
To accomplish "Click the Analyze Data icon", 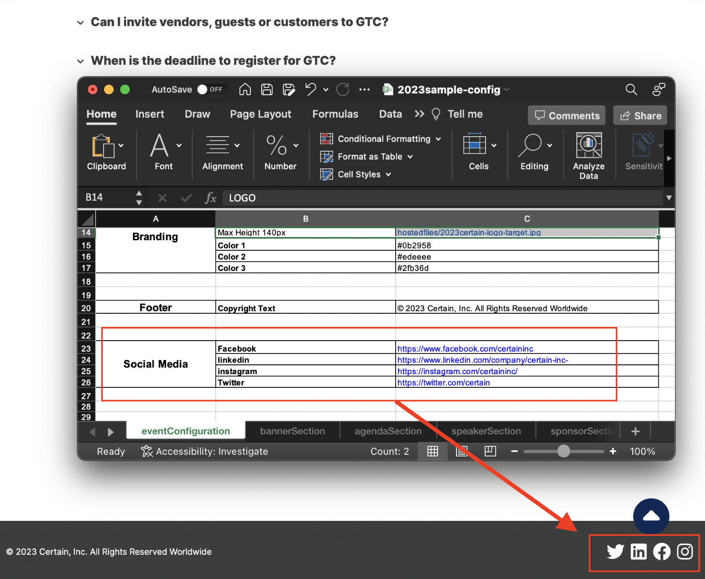I will point(589,145).
